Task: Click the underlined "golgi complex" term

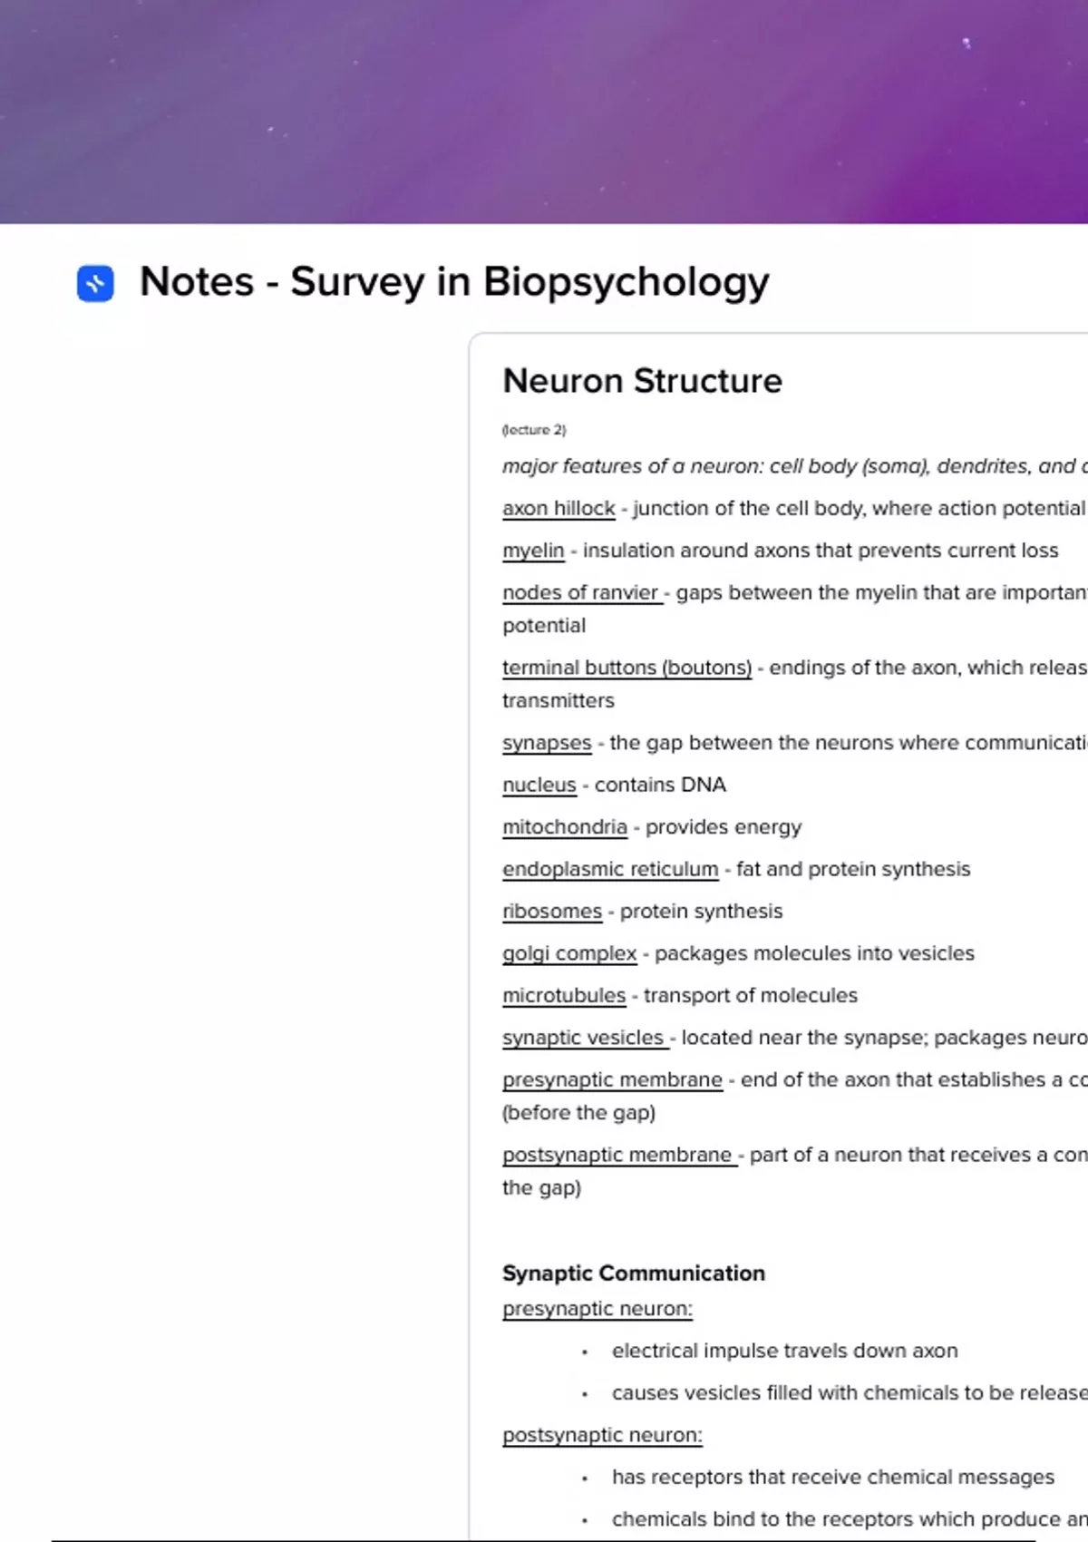Action: pyautogui.click(x=569, y=954)
